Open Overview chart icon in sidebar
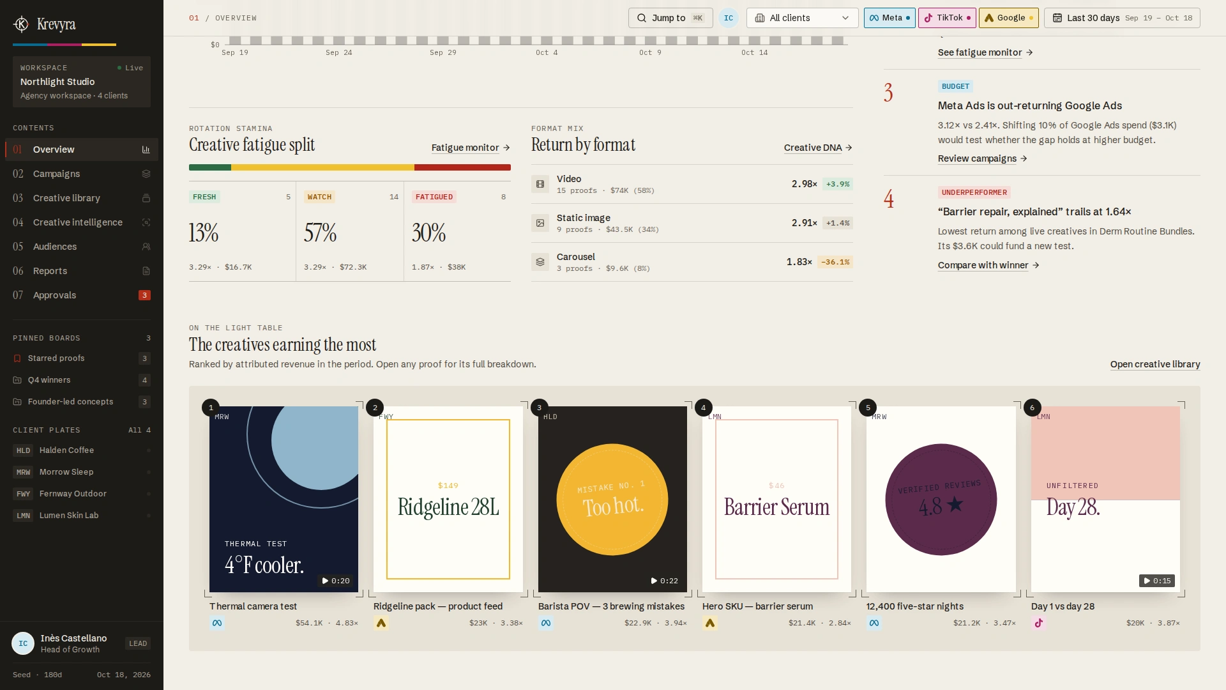This screenshot has width=1226, height=690. [146, 149]
